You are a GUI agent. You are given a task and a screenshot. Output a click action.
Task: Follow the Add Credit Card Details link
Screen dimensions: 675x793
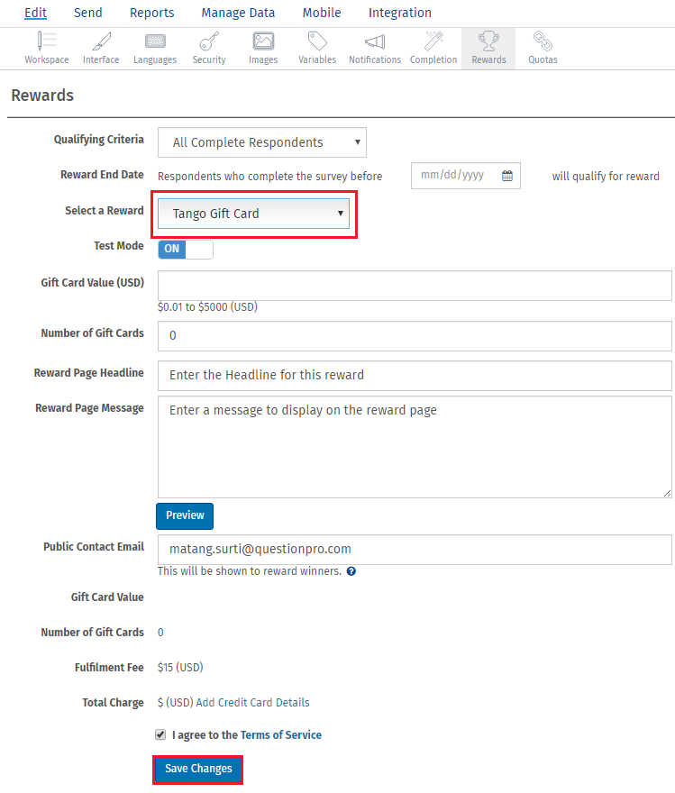point(252,703)
